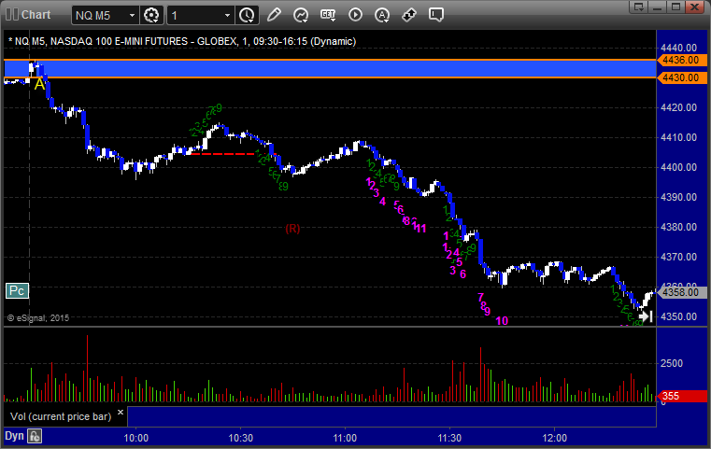Click the 4440.00 price axis label
The image size is (711, 449).
coord(679,48)
